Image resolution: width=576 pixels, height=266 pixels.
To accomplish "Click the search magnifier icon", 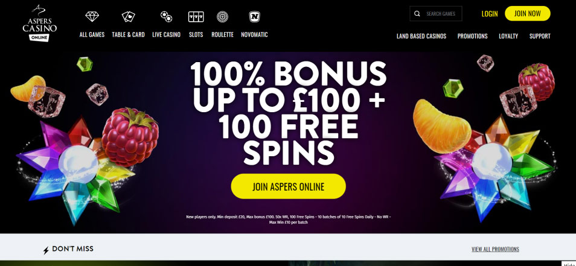I will [417, 14].
